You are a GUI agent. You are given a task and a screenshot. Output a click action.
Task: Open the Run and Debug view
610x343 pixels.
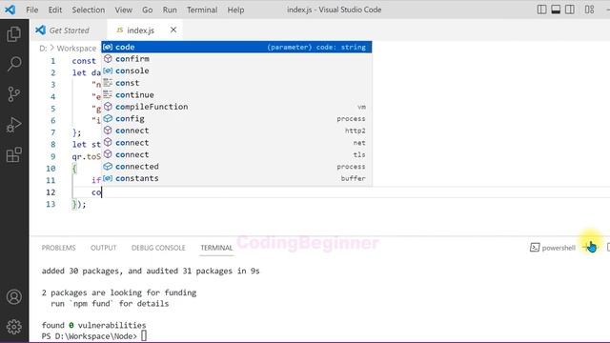(x=14, y=125)
